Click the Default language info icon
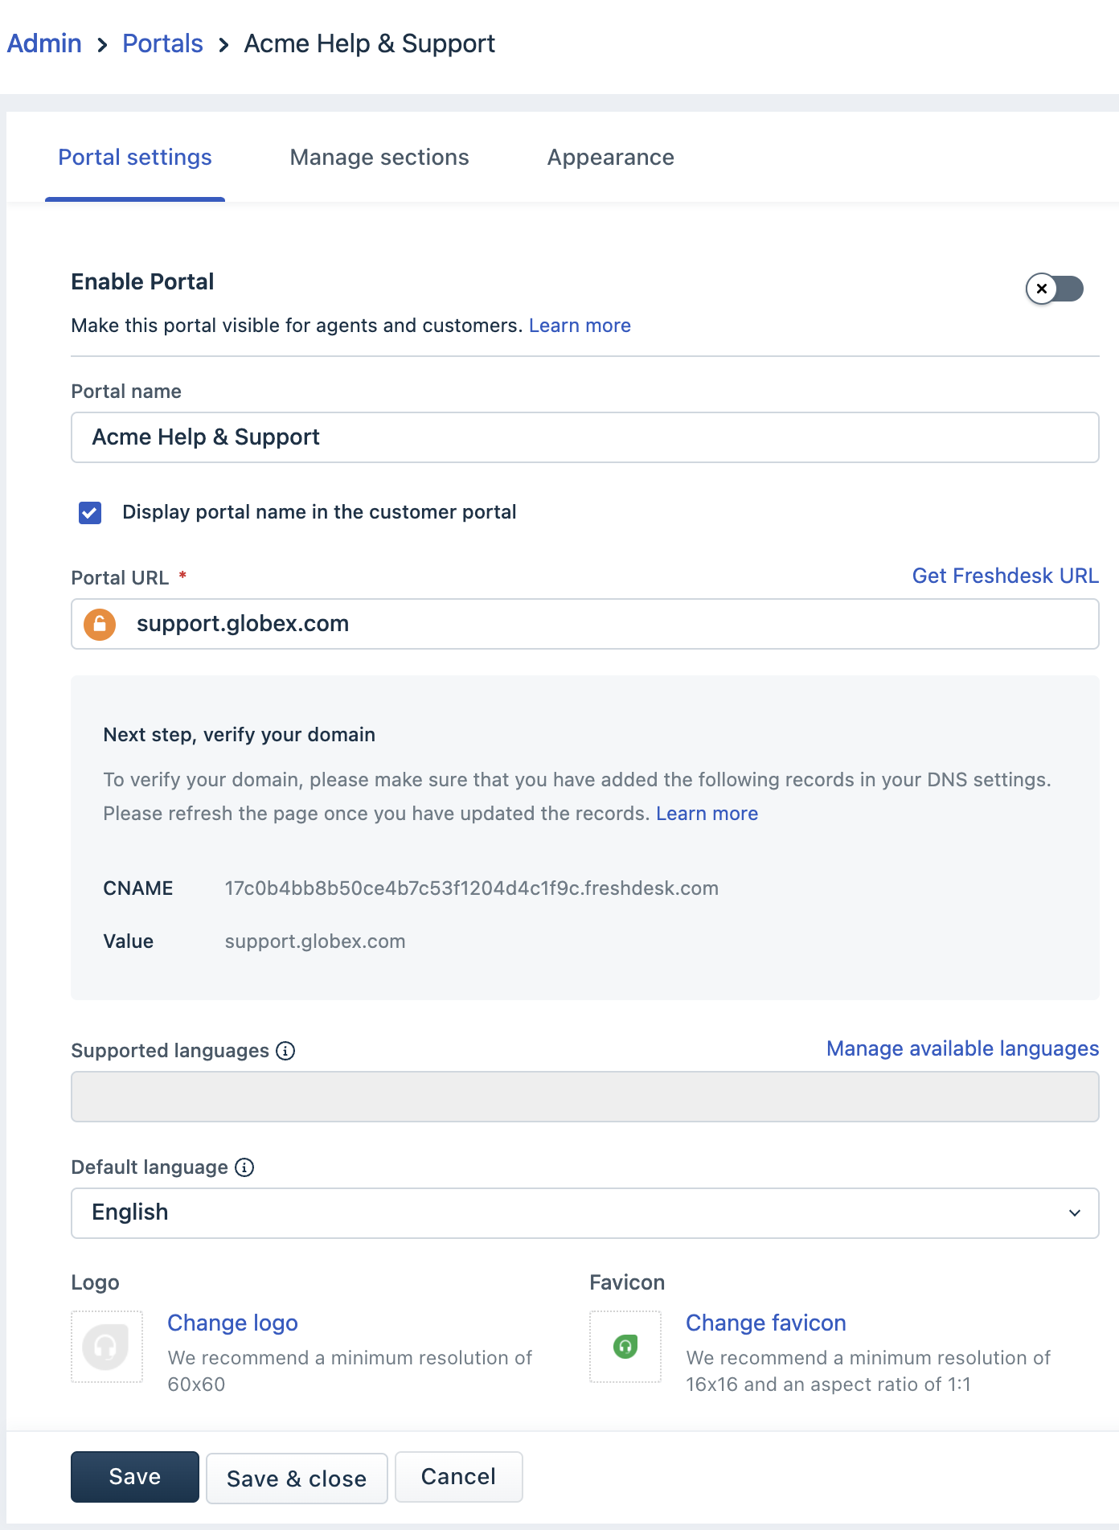The image size is (1119, 1530). click(x=244, y=1167)
